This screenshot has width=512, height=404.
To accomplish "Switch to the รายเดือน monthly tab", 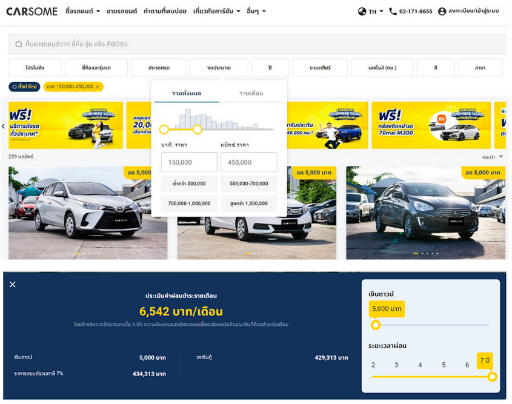I will pos(251,93).
